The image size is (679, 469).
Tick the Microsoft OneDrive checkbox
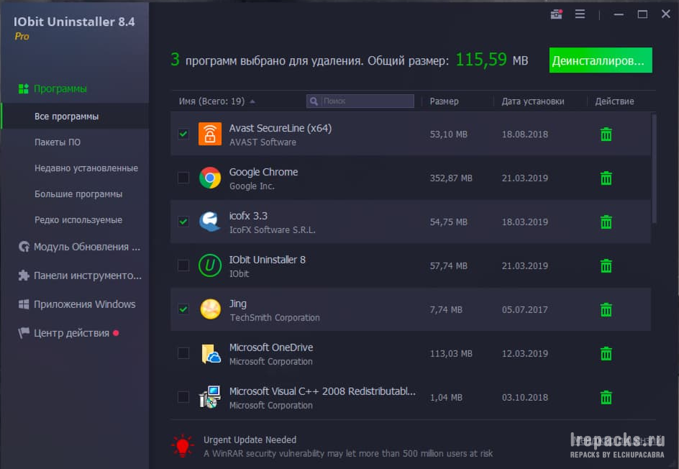pos(183,353)
